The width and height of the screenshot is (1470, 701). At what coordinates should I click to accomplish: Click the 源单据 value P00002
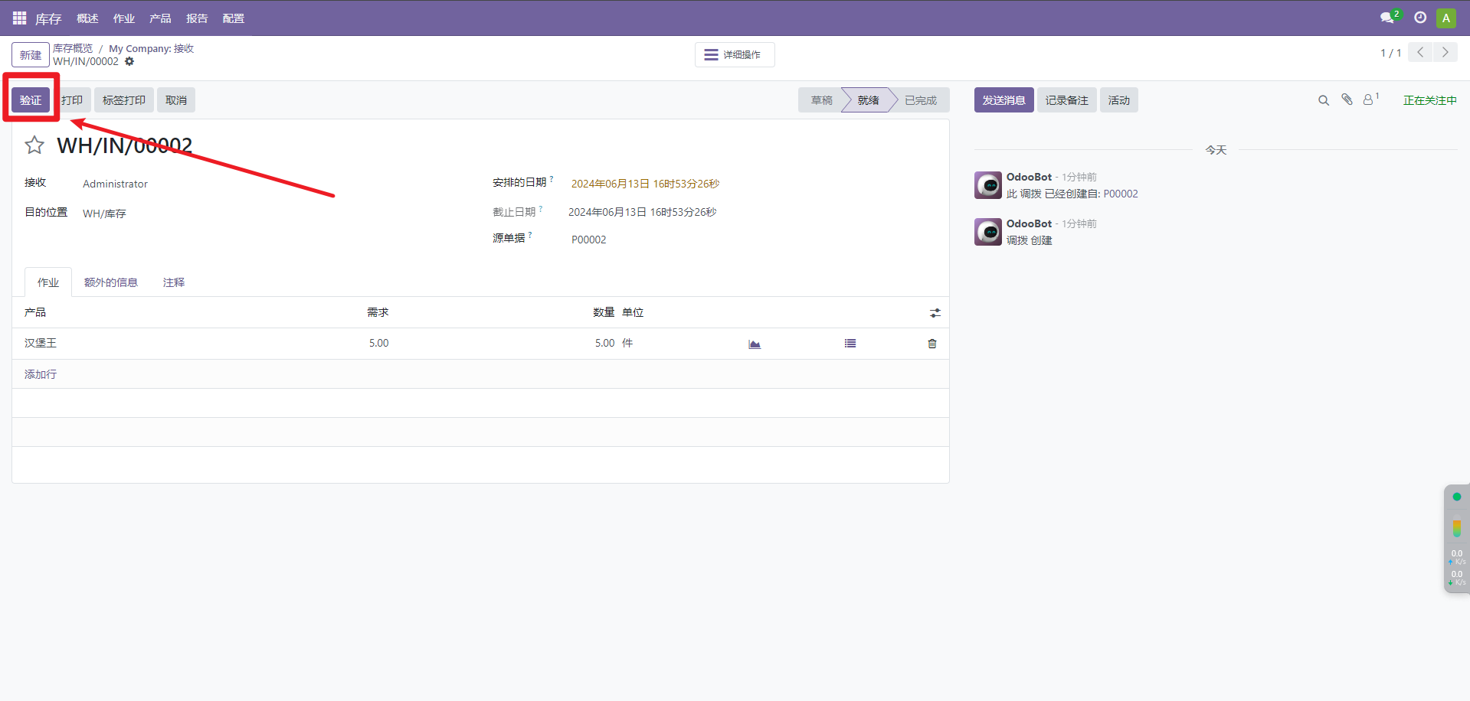pyautogui.click(x=588, y=240)
